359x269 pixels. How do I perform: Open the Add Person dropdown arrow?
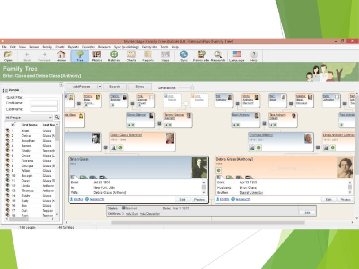tap(100, 87)
